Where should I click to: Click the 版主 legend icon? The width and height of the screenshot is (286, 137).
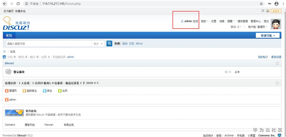(x=45, y=91)
